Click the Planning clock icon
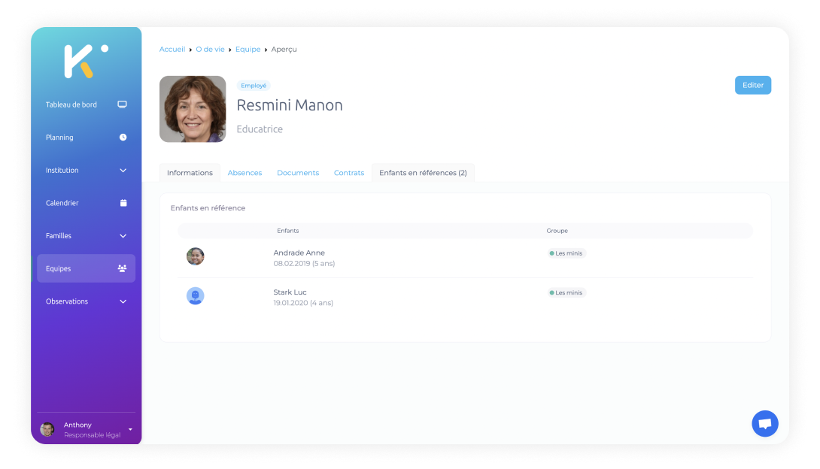The image size is (820, 469). point(123,138)
